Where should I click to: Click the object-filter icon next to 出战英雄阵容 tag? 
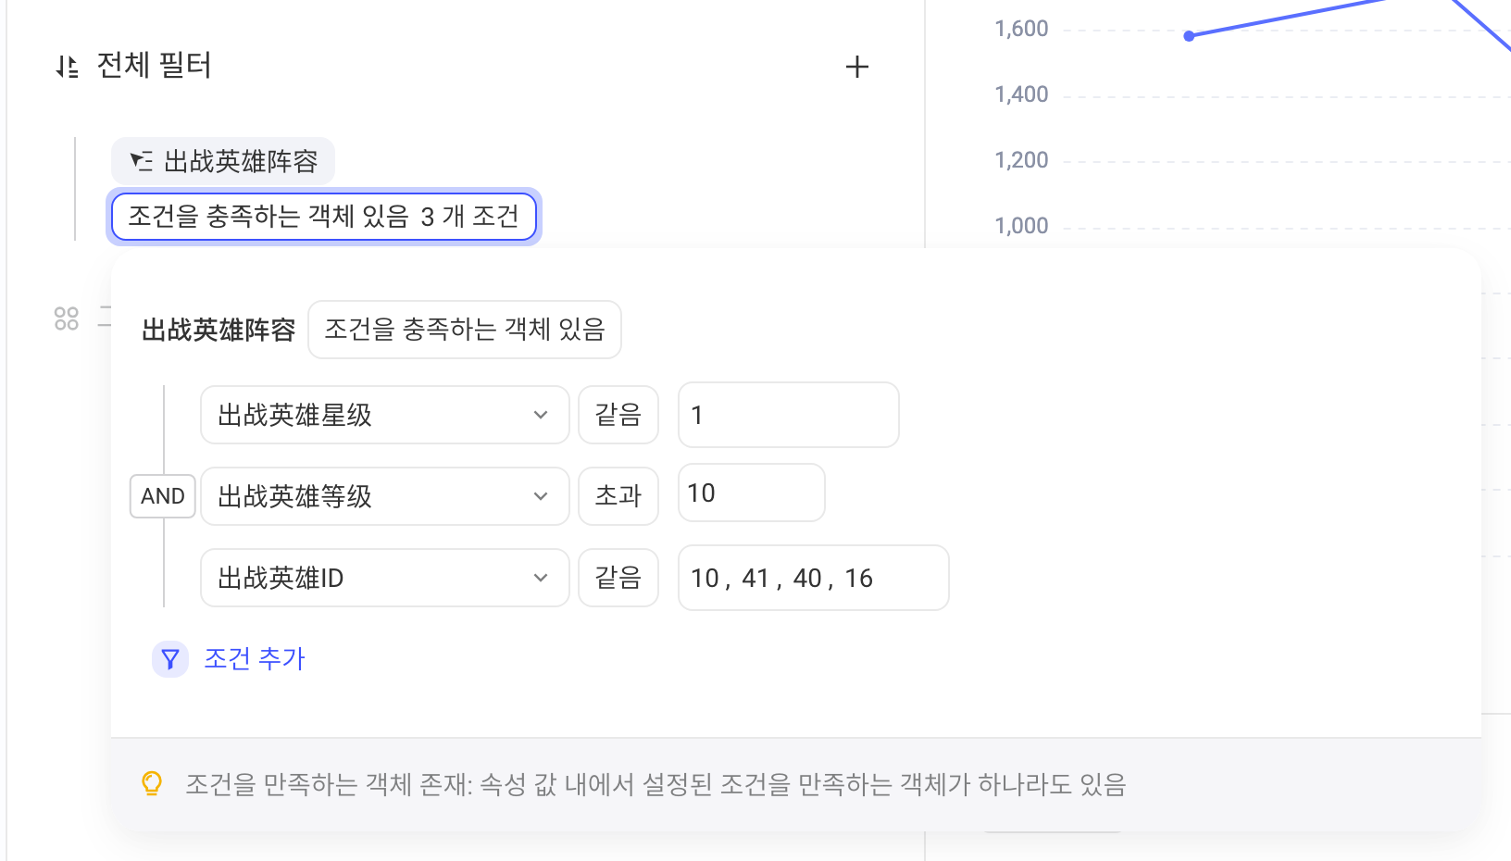pyautogui.click(x=142, y=161)
